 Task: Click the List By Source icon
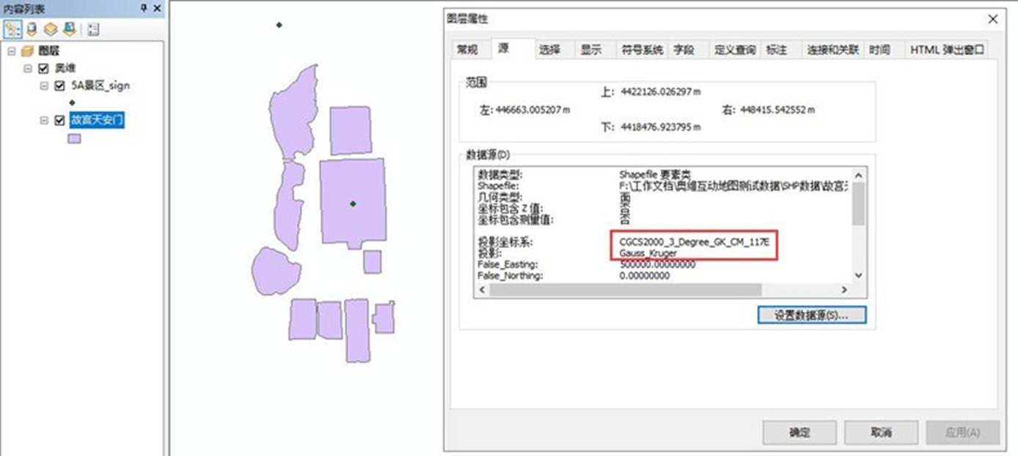tap(32, 29)
